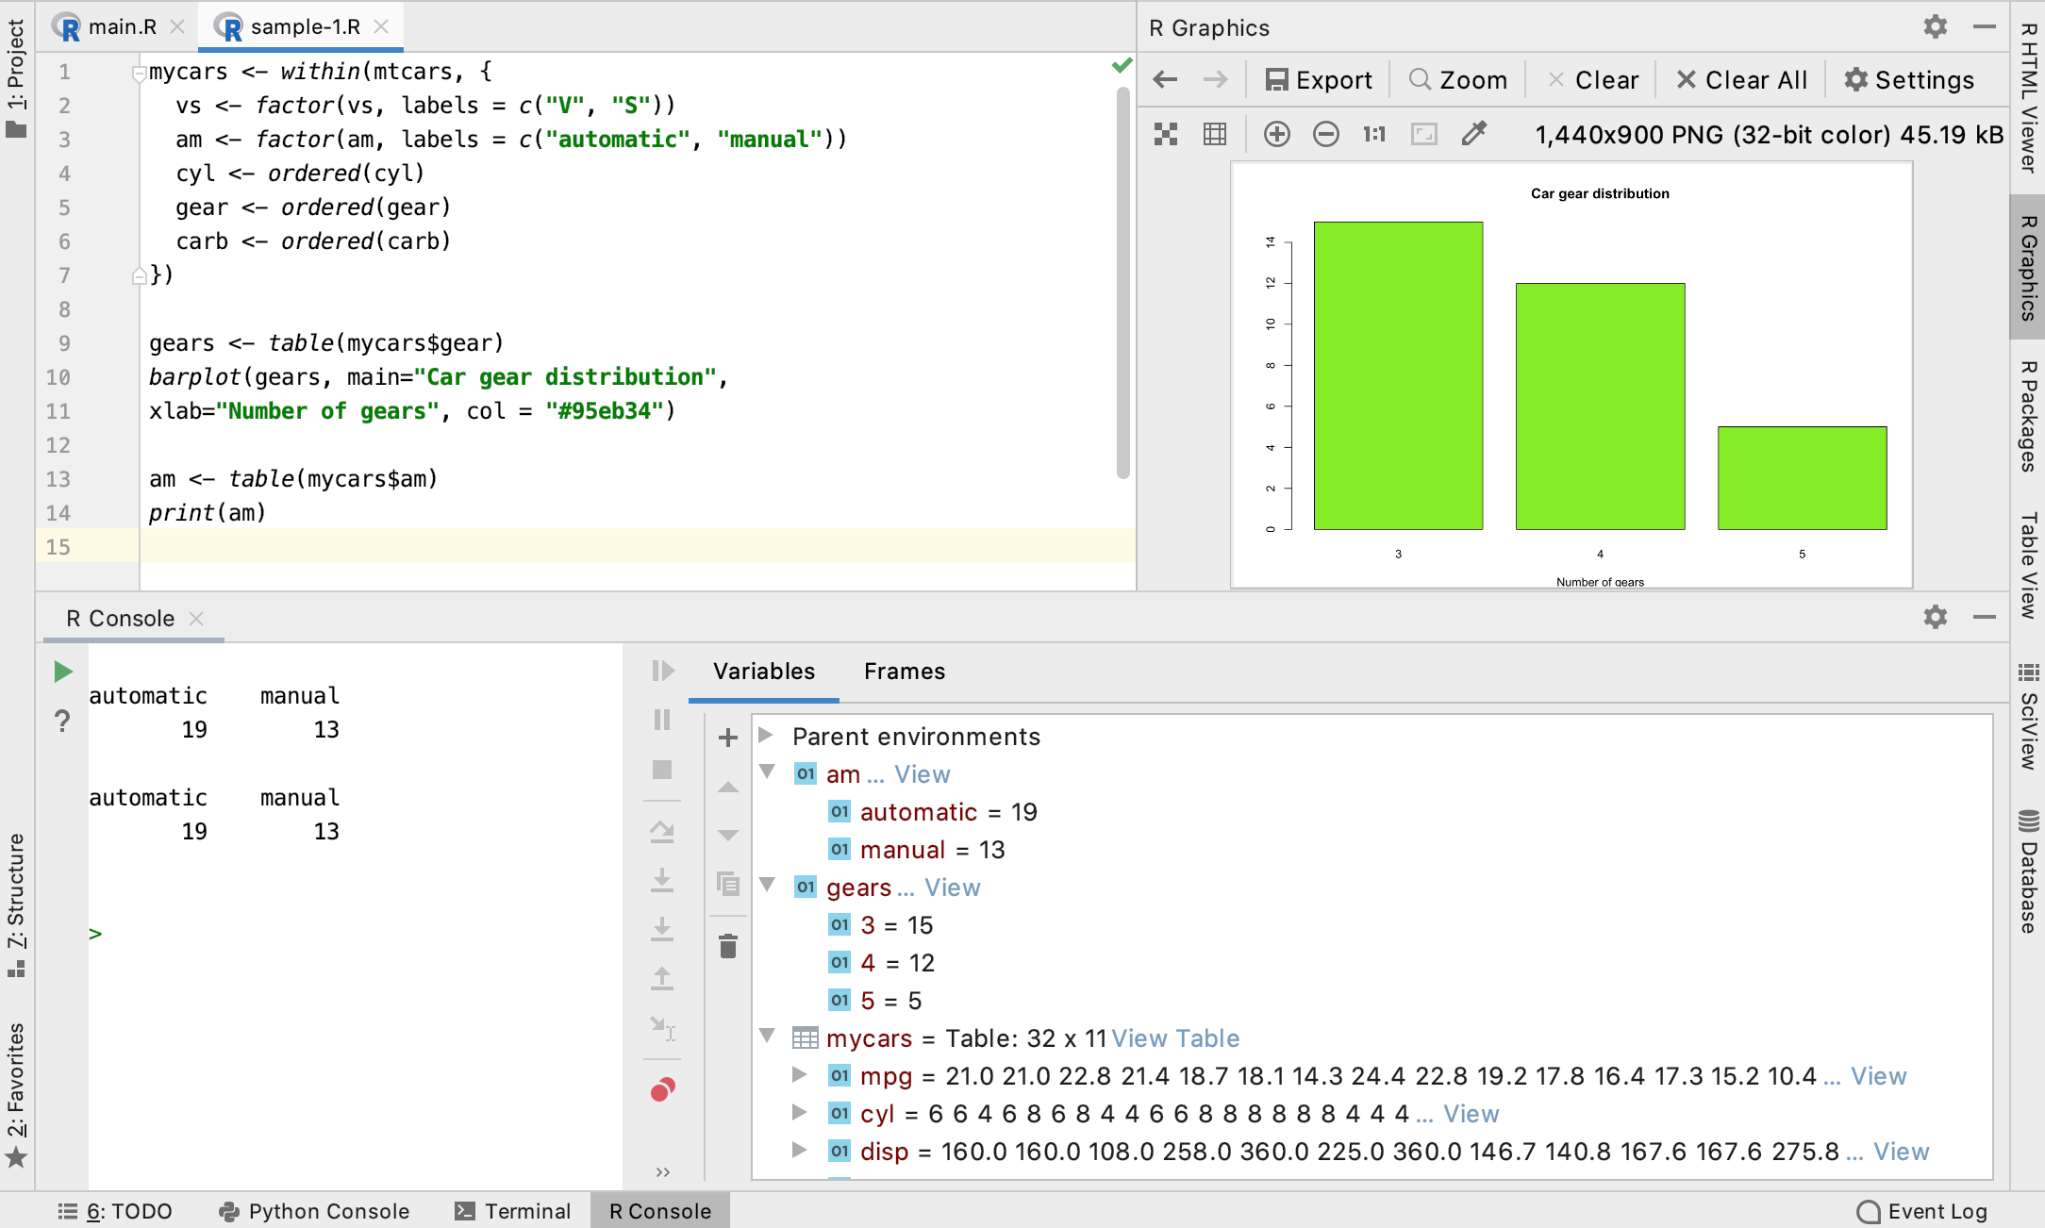
Task: Fold the within block at line 1
Action: coord(139,73)
